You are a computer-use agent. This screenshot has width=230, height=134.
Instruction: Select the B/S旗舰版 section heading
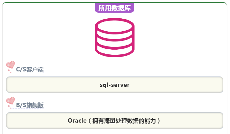pos(30,106)
